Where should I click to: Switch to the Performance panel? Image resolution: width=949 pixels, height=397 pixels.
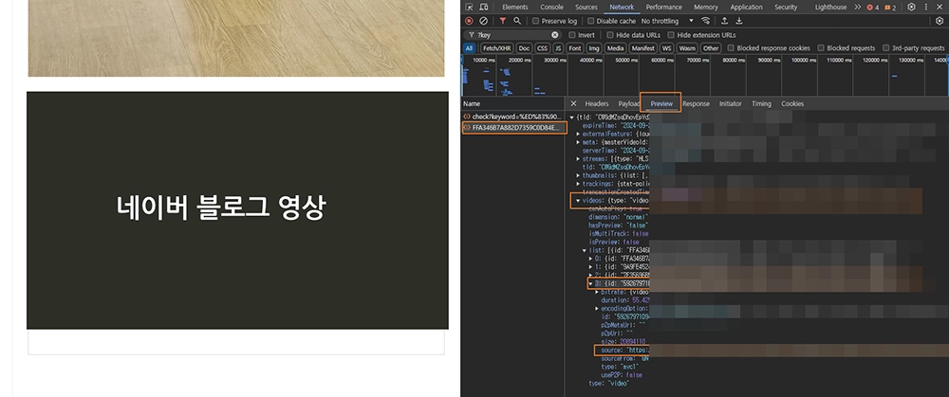point(664,8)
